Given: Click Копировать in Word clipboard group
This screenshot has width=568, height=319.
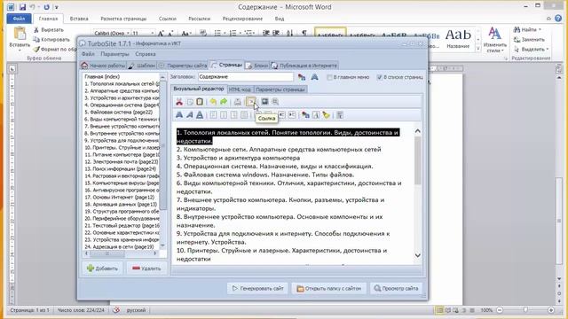Looking at the screenshot, I should (51, 39).
